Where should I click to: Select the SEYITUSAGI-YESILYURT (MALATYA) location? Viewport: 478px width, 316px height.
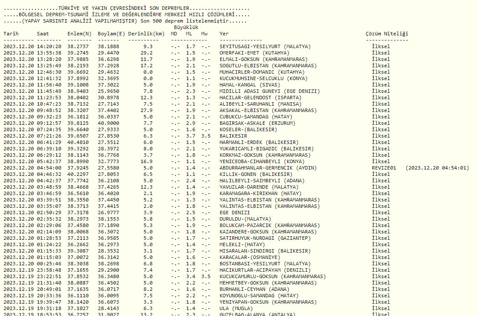[x=265, y=46]
